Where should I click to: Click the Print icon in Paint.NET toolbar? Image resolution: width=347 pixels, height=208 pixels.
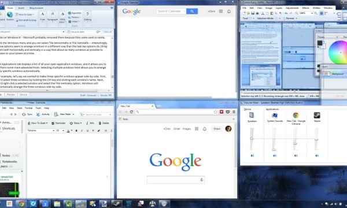point(257,13)
